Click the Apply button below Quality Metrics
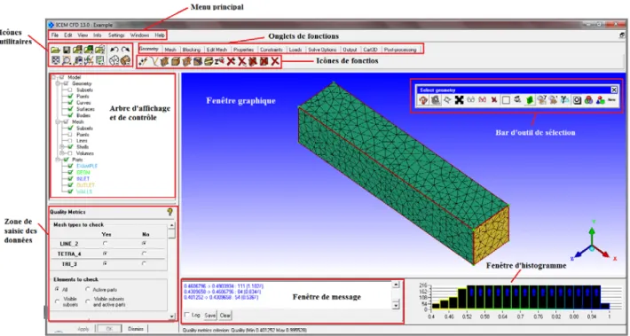This screenshot has width=630, height=336. point(83,329)
